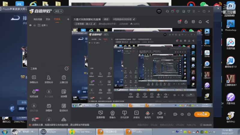Open the mode selector beside 直播伴侣 logo
Screen dimensions: 240x135
tap(58, 11)
